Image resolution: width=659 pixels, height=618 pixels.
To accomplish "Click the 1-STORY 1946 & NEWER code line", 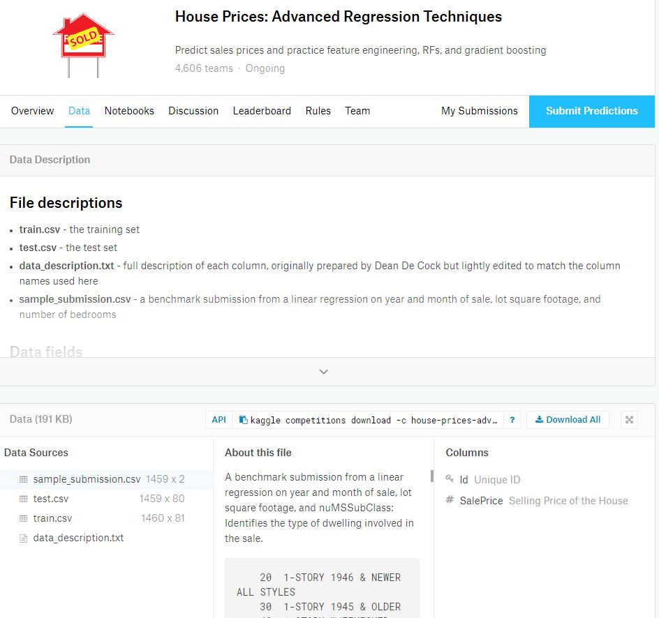I will [330, 578].
